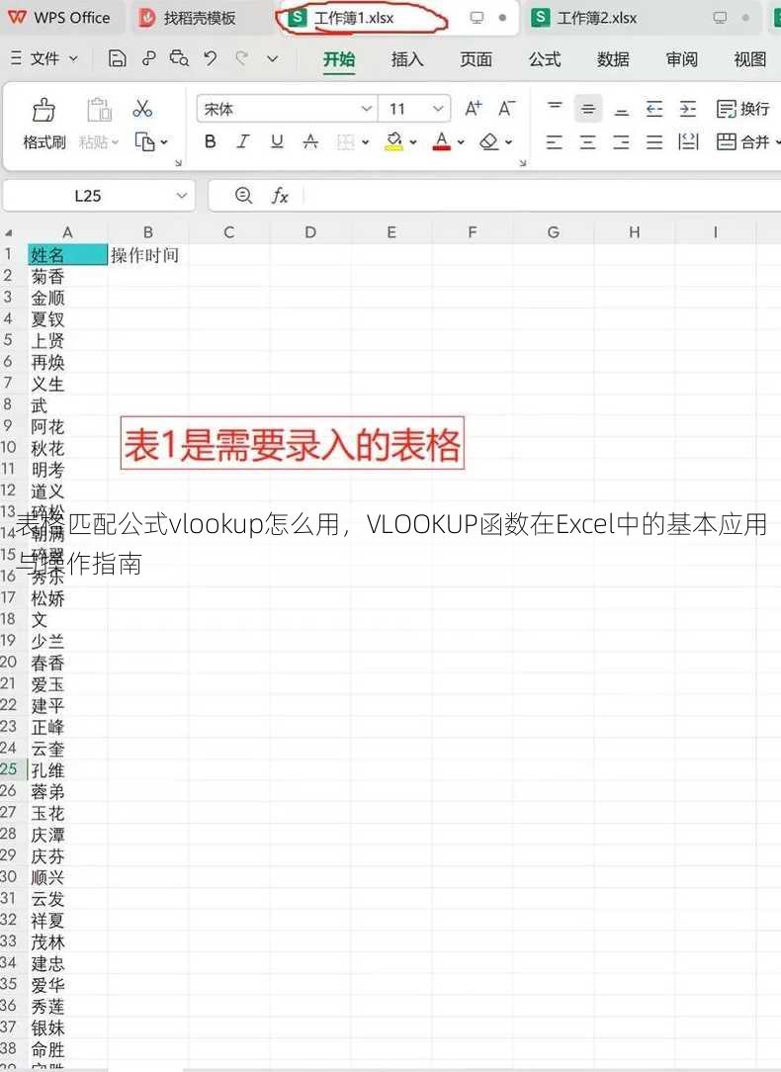Open the Paste (粘贴) options dropdown arrow
781x1072 pixels.
pyautogui.click(x=116, y=142)
